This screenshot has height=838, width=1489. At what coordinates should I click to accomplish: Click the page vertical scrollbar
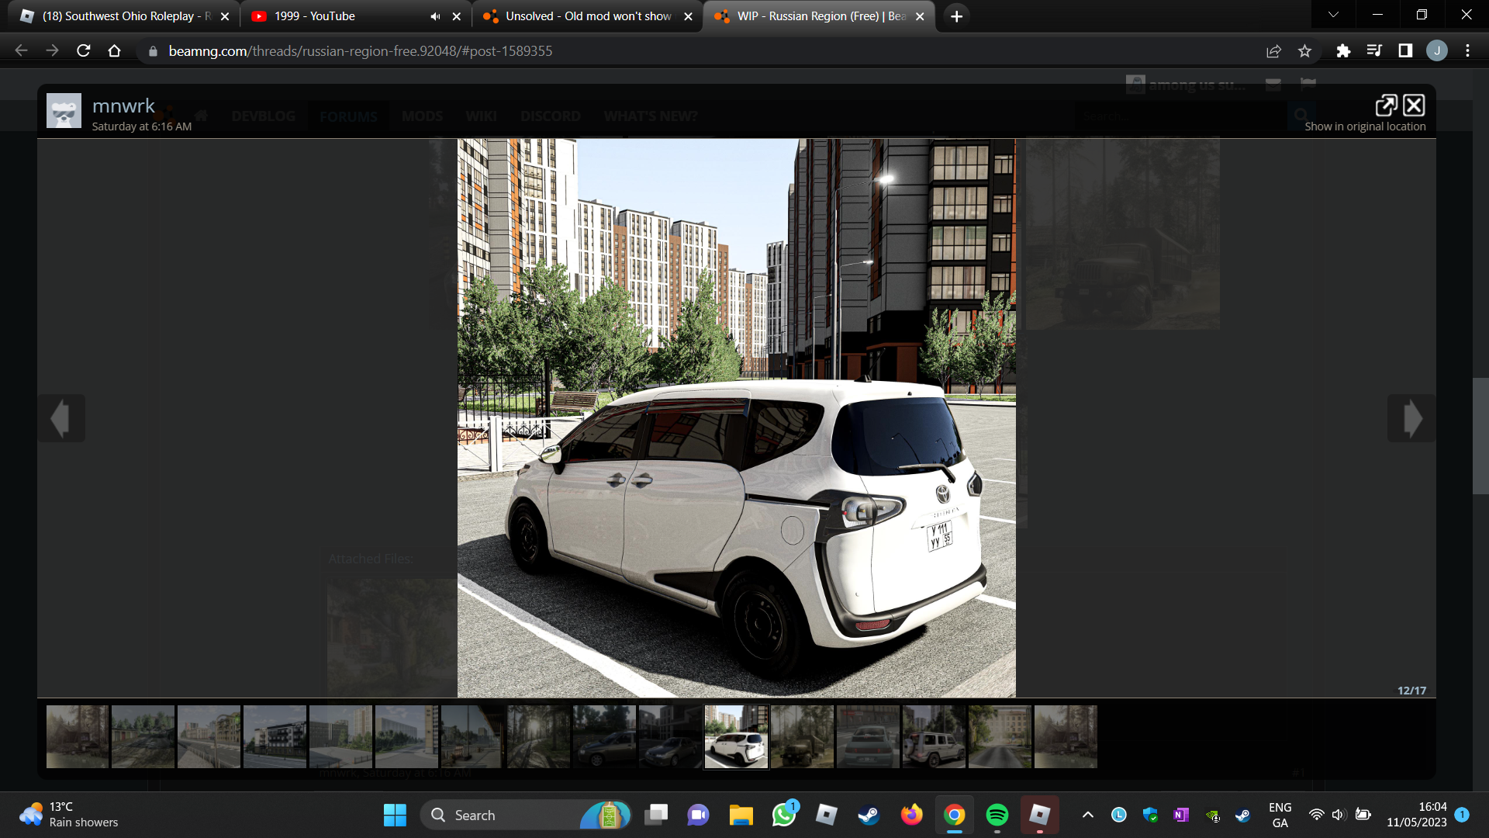coord(1480,435)
